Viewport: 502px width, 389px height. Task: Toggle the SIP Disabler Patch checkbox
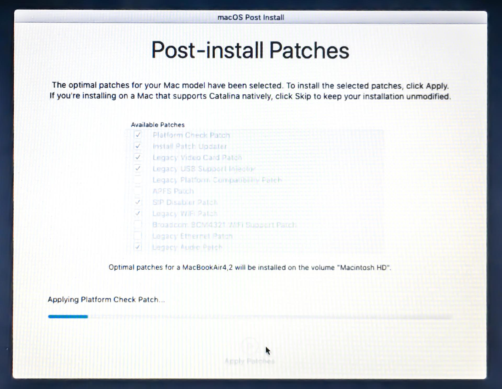point(138,202)
